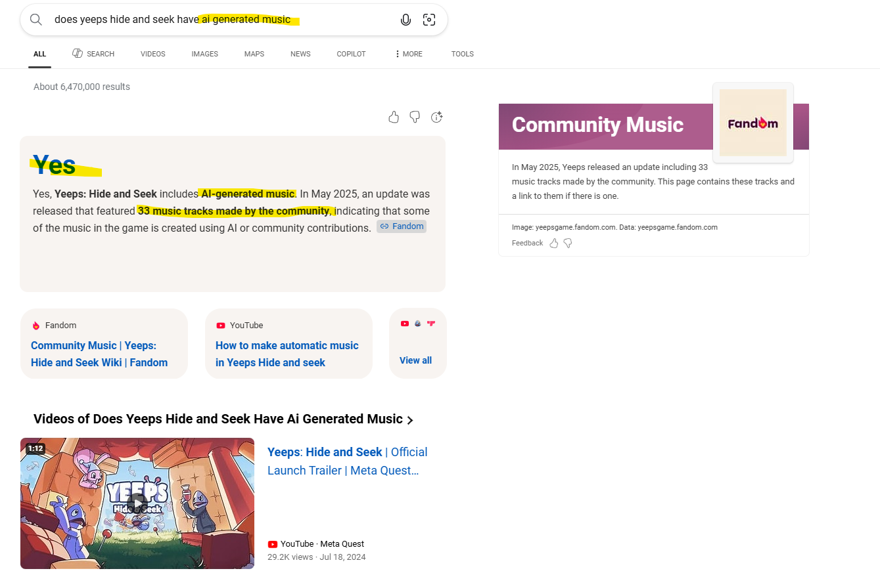Click the Community Music card title
The image size is (880, 573).
[x=597, y=125]
